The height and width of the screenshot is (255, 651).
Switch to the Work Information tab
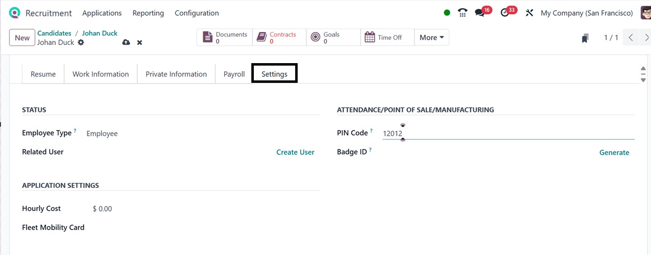(x=101, y=74)
